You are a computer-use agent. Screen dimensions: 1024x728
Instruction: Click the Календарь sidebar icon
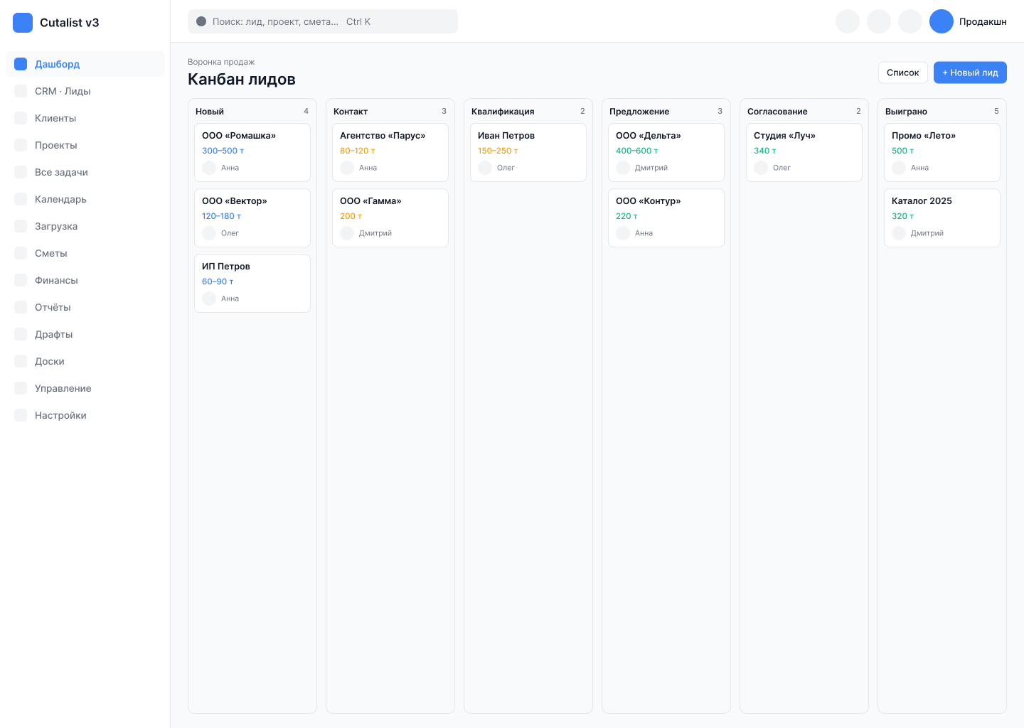tap(21, 199)
